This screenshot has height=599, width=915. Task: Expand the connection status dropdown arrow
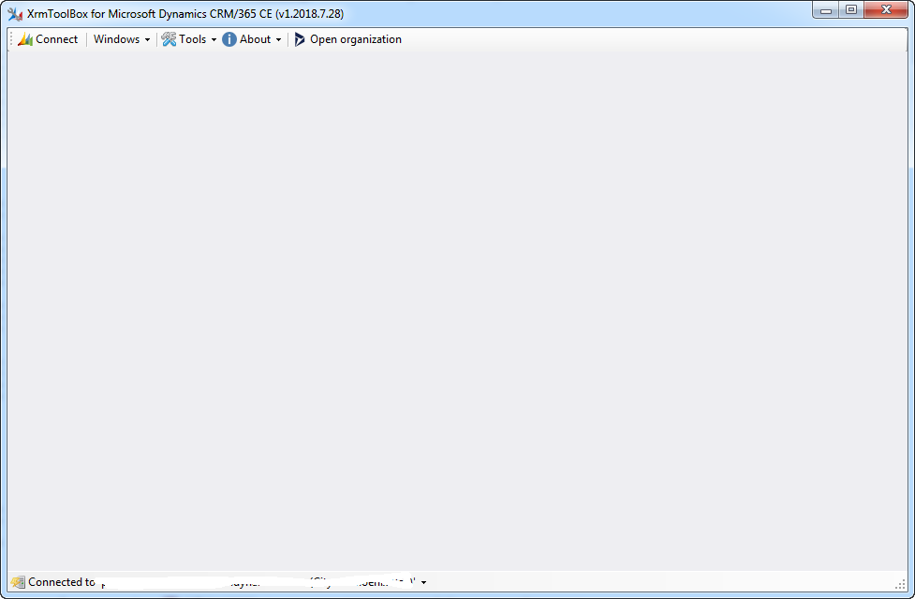click(423, 582)
